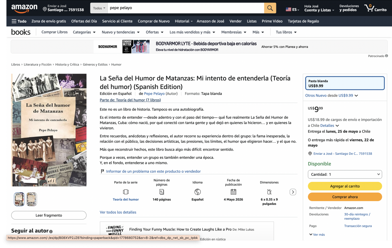Open Zona de envío gratis
Image resolution: width=392 pixels, height=248 pixels.
tap(49, 21)
